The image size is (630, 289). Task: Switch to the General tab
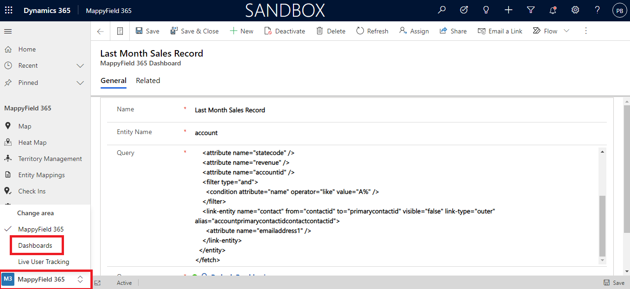[x=114, y=81]
